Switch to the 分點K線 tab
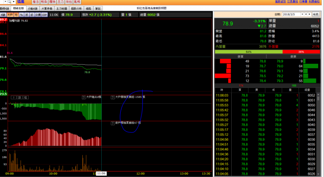The height and width of the screenshot is (177, 324). (x=32, y=9)
